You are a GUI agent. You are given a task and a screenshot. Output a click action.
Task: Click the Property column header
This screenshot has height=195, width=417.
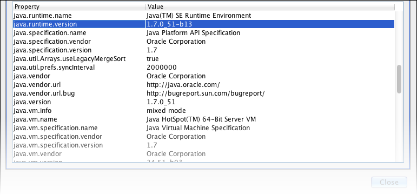(79, 6)
